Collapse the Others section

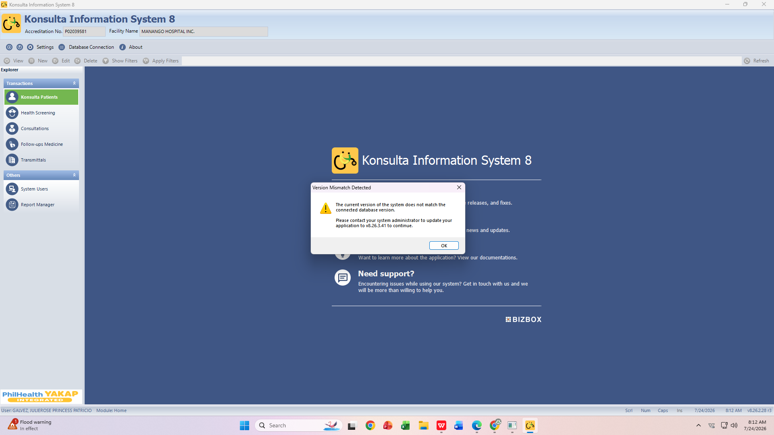[74, 175]
